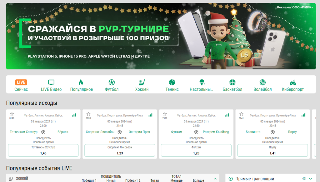Open Боавишта team link
The height and width of the screenshot is (182, 320).
coord(253,132)
